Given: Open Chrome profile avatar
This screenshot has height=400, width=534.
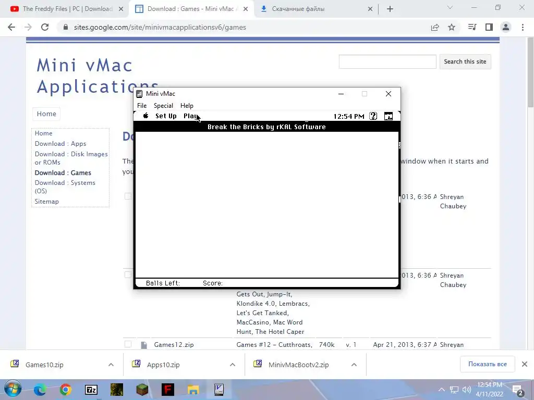Looking at the screenshot, I should (506, 27).
